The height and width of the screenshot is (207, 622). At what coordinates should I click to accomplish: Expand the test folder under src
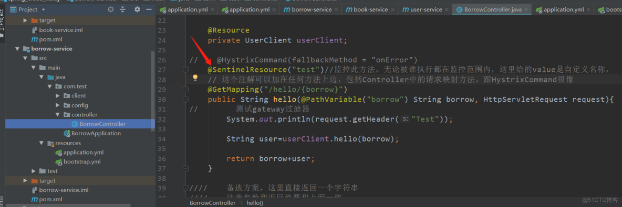point(34,171)
